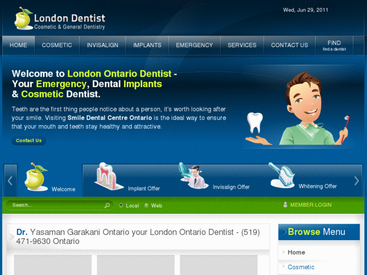Viewport: 367px width, 275px height.
Task: Click the member login person icon
Action: 285,205
